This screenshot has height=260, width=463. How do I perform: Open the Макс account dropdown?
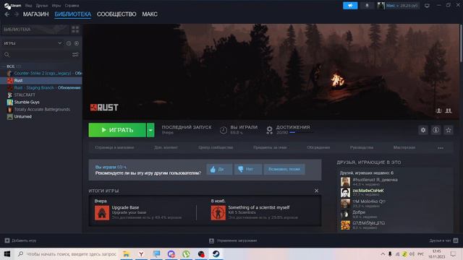(398, 5)
